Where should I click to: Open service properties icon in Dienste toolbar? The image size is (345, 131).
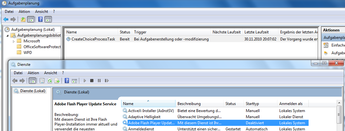pyautogui.click(x=42, y=81)
